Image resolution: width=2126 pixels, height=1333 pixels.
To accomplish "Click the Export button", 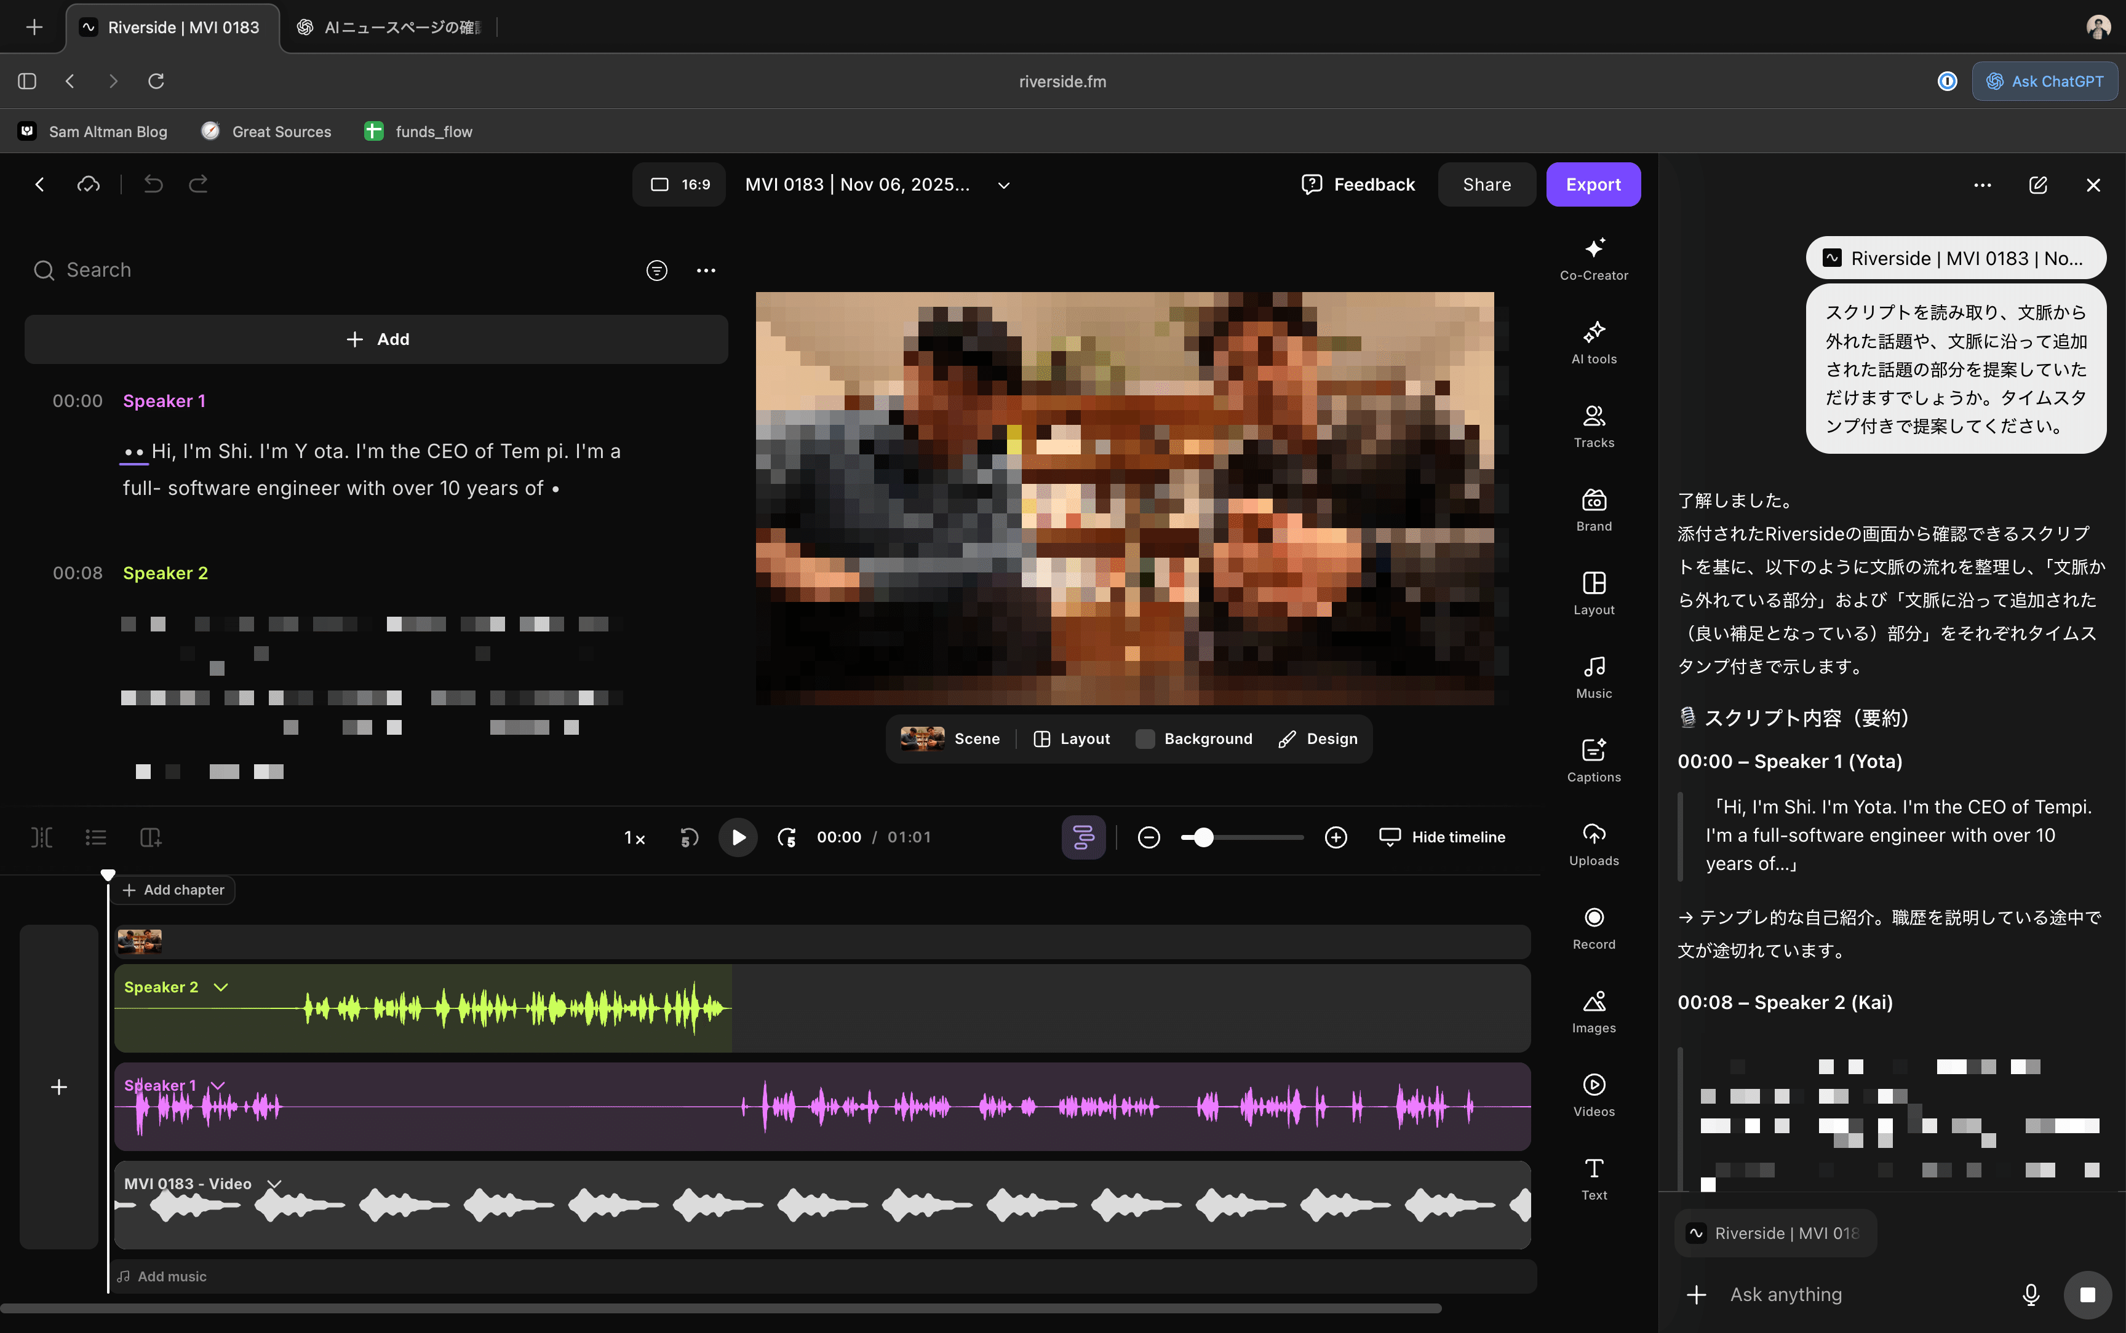I will 1593,184.
